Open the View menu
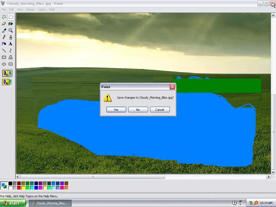The image size is (276, 207). point(20,9)
